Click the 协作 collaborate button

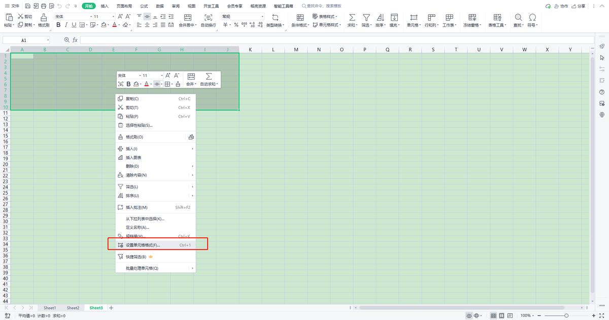point(560,6)
